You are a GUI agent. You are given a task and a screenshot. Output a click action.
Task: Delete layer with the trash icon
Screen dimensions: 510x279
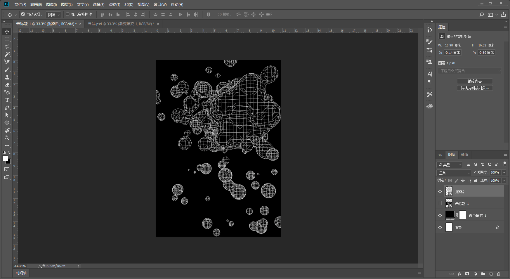coord(499,274)
